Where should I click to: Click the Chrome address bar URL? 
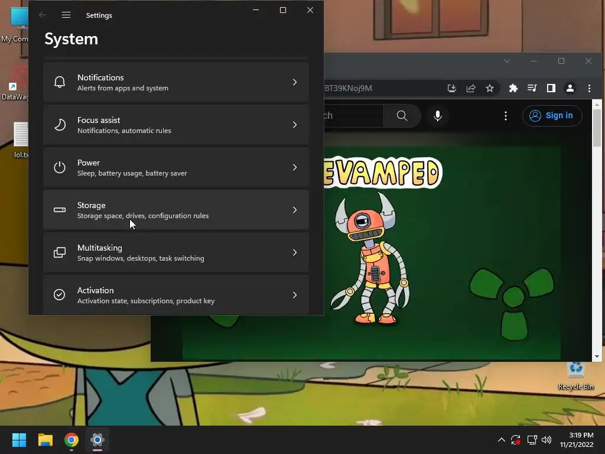click(x=348, y=89)
